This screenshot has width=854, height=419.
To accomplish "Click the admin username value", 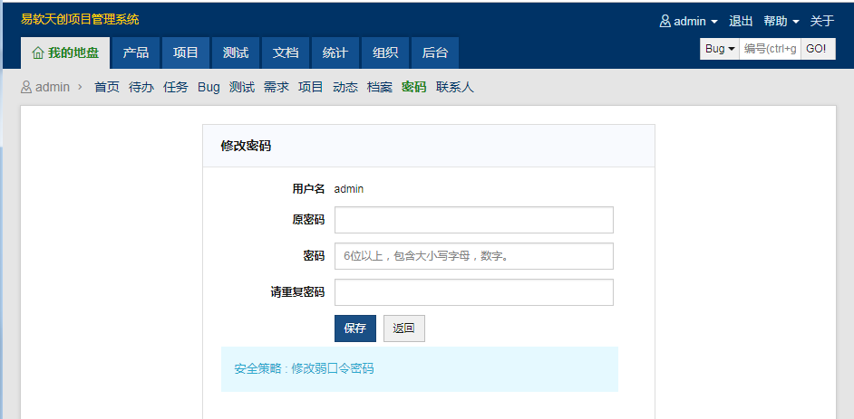I will [x=349, y=189].
